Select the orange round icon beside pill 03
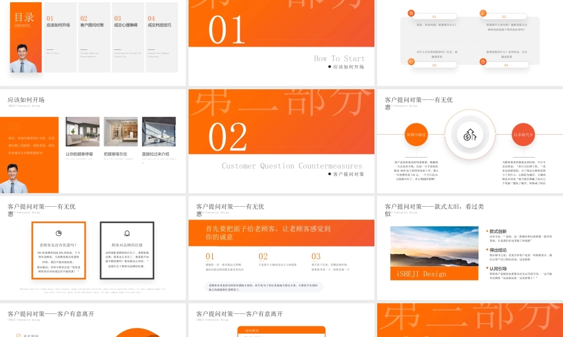The height and width of the screenshot is (337, 563). tap(411, 62)
